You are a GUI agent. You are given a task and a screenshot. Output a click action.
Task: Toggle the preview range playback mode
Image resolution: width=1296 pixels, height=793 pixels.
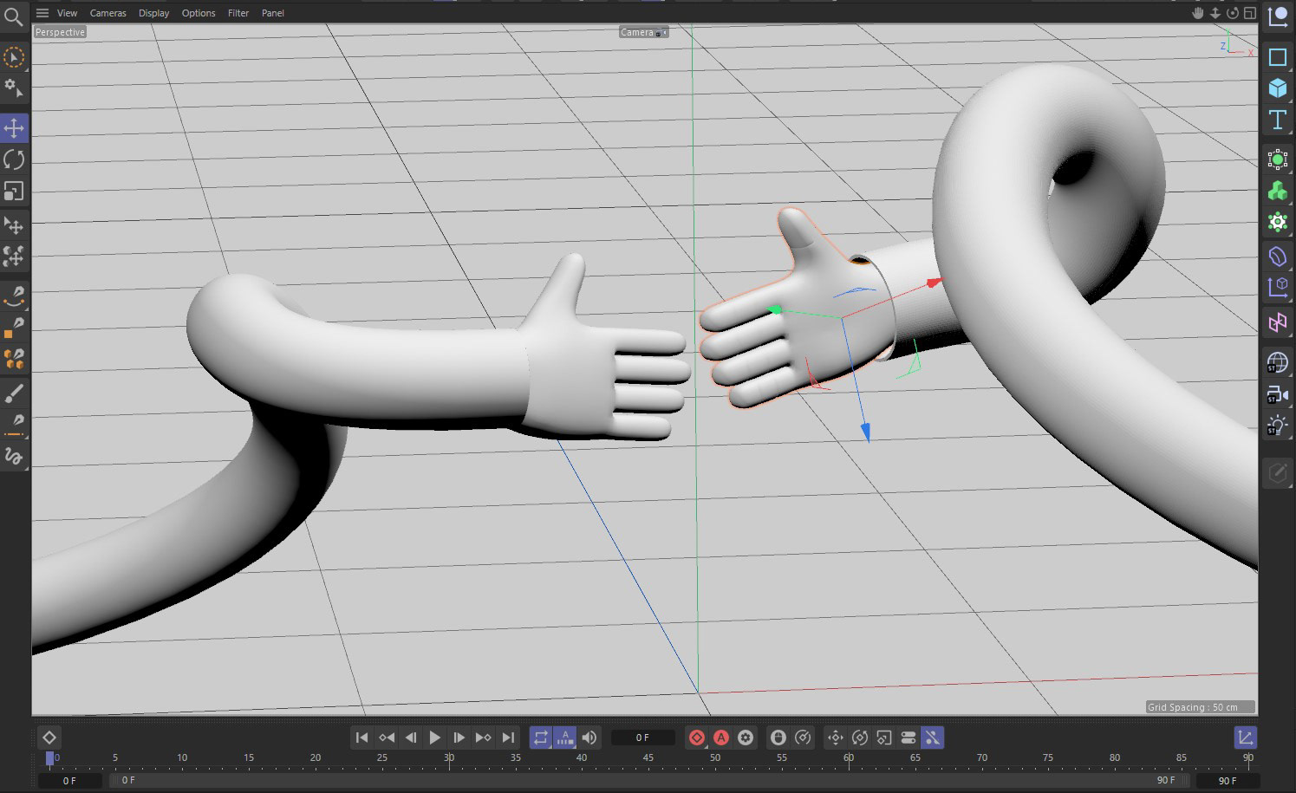565,738
